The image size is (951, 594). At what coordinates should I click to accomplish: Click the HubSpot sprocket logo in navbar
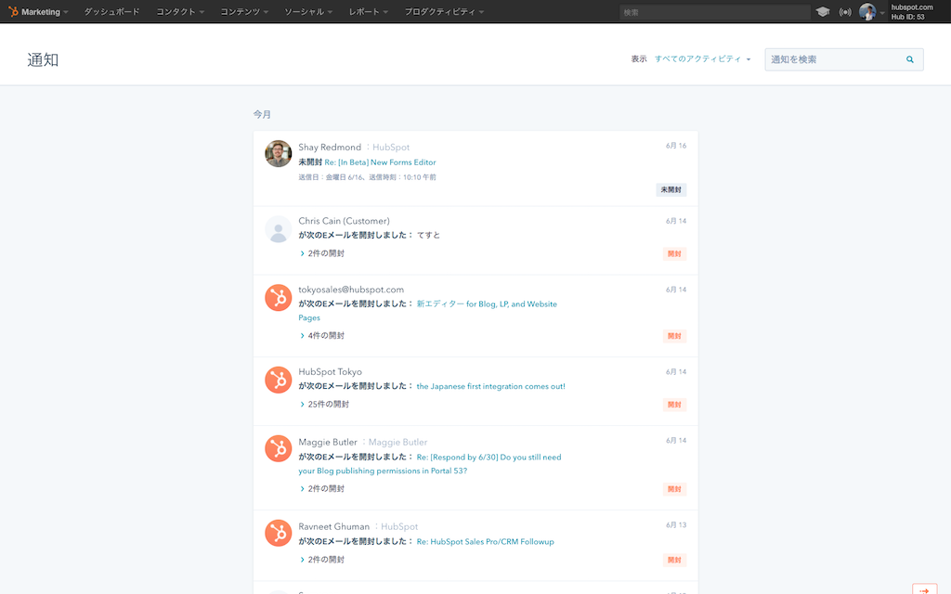click(x=13, y=11)
